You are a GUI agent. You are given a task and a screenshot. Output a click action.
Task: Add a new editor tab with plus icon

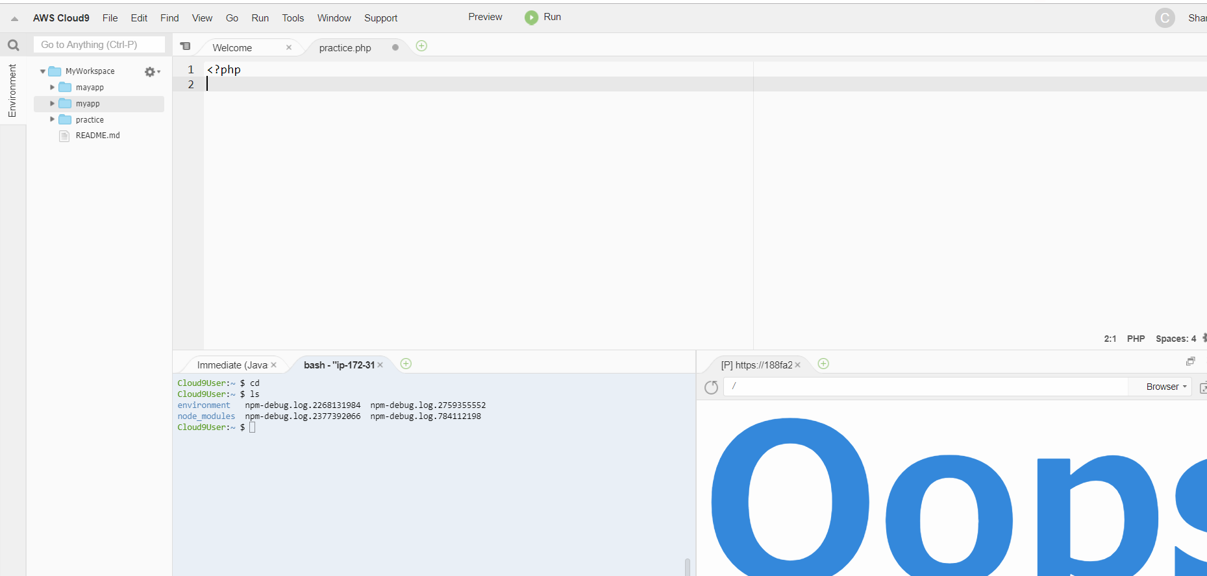point(421,46)
